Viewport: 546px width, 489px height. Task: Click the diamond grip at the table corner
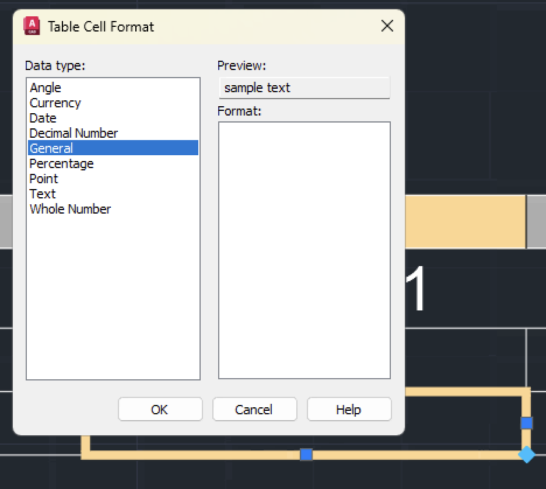point(526,453)
